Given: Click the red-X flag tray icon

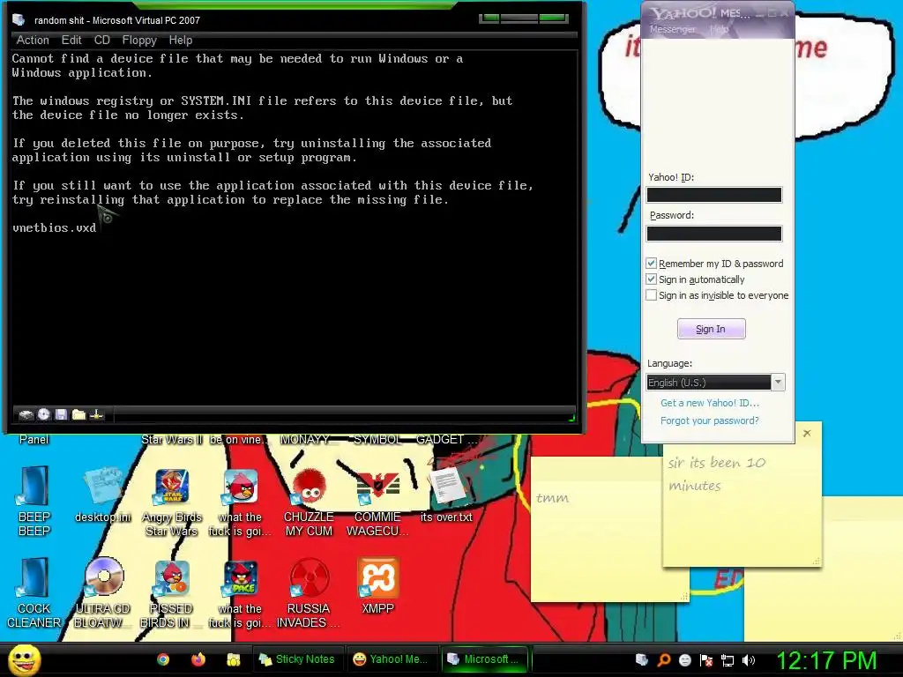Looking at the screenshot, I should (x=706, y=660).
